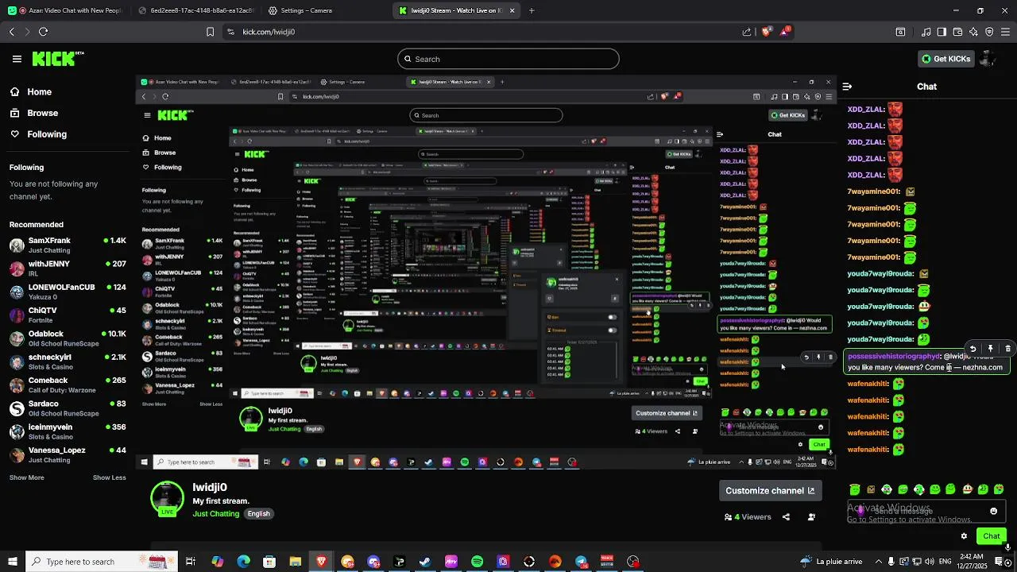1017x572 pixels.
Task: Open chat settings gear icon
Action: [964, 536]
